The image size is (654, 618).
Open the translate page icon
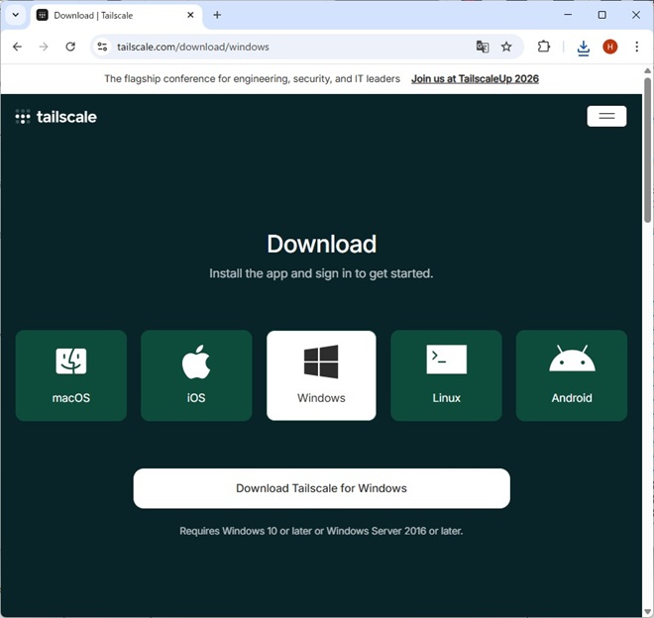pos(483,47)
